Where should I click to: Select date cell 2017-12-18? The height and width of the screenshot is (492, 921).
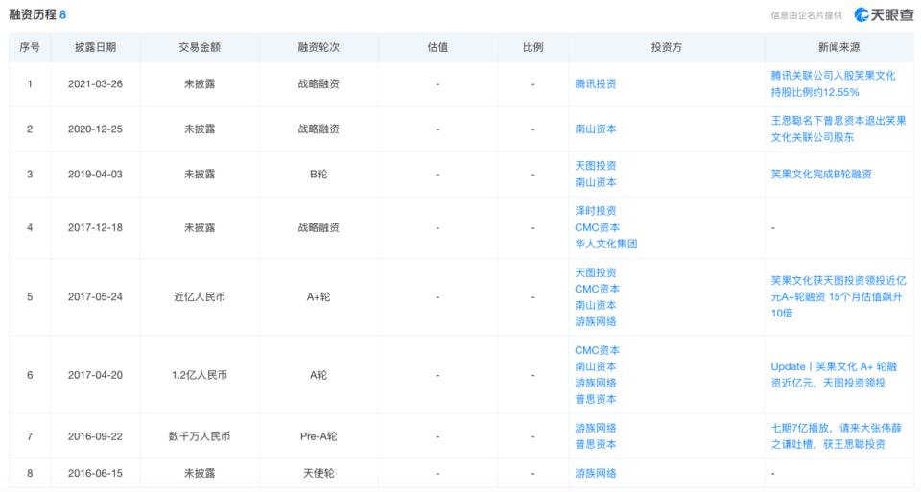coord(95,228)
